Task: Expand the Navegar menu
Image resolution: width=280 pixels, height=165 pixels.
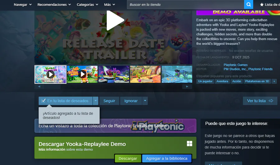Action: click(23, 5)
